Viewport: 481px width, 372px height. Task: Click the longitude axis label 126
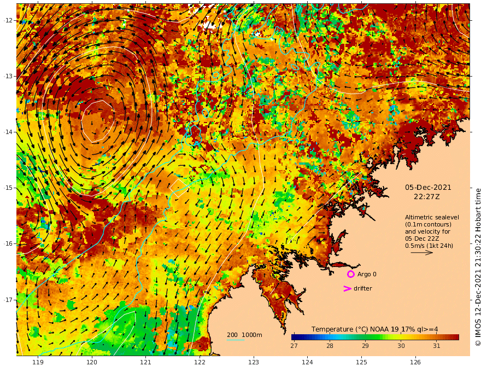point(415,362)
